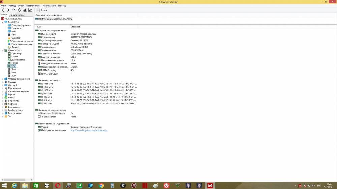The height and width of the screenshot is (189, 337).
Task: Select the BIOS tree item
Action: coord(14,73)
